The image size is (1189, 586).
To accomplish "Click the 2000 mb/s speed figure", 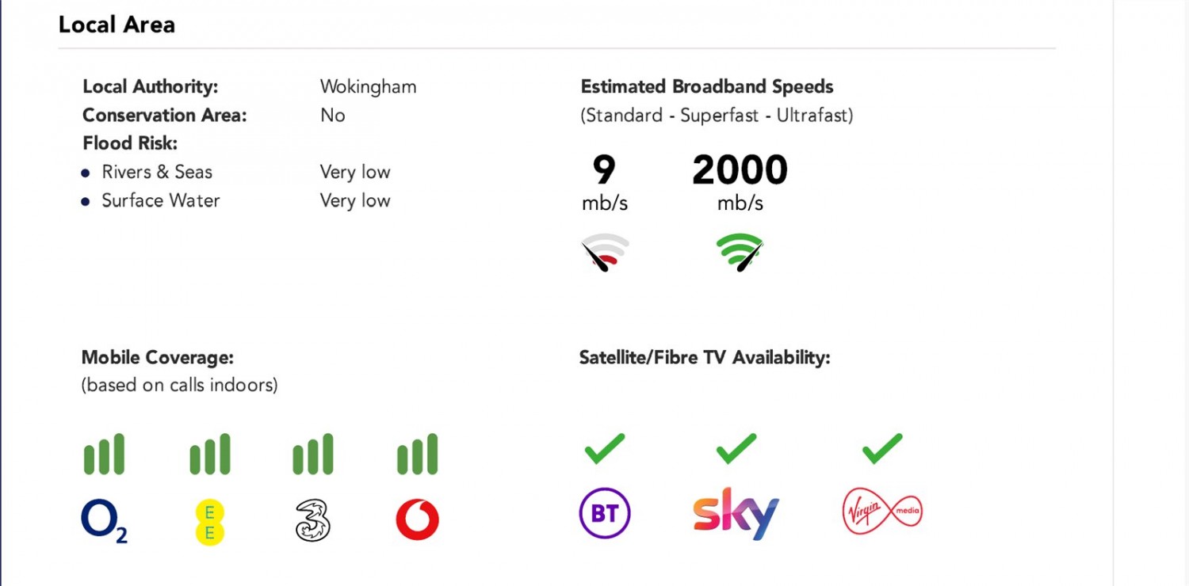I will pos(740,170).
